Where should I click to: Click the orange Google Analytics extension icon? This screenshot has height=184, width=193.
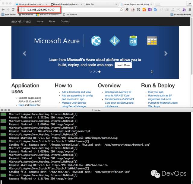click(144, 9)
